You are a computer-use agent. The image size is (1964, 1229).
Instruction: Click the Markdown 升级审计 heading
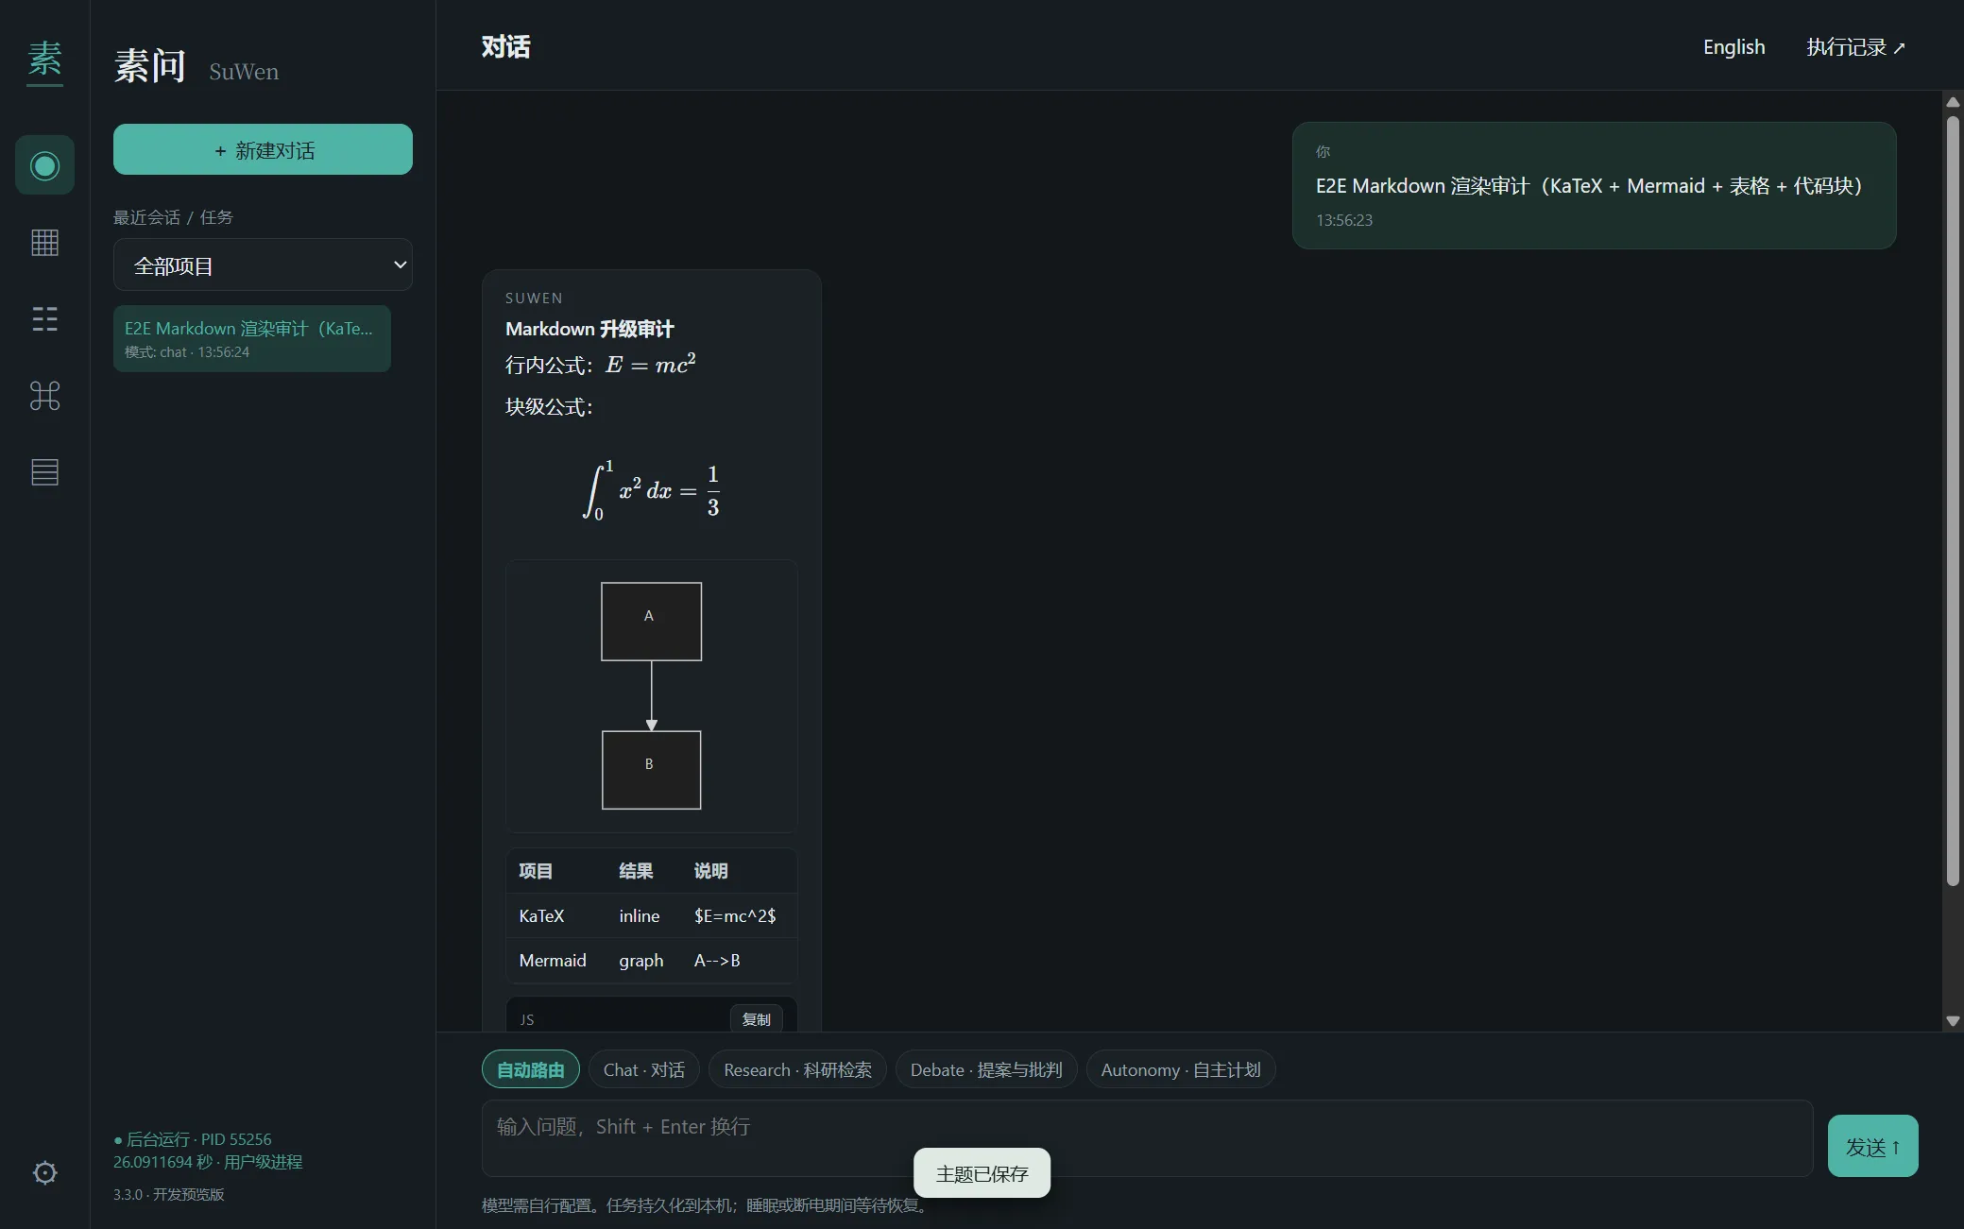click(x=589, y=329)
